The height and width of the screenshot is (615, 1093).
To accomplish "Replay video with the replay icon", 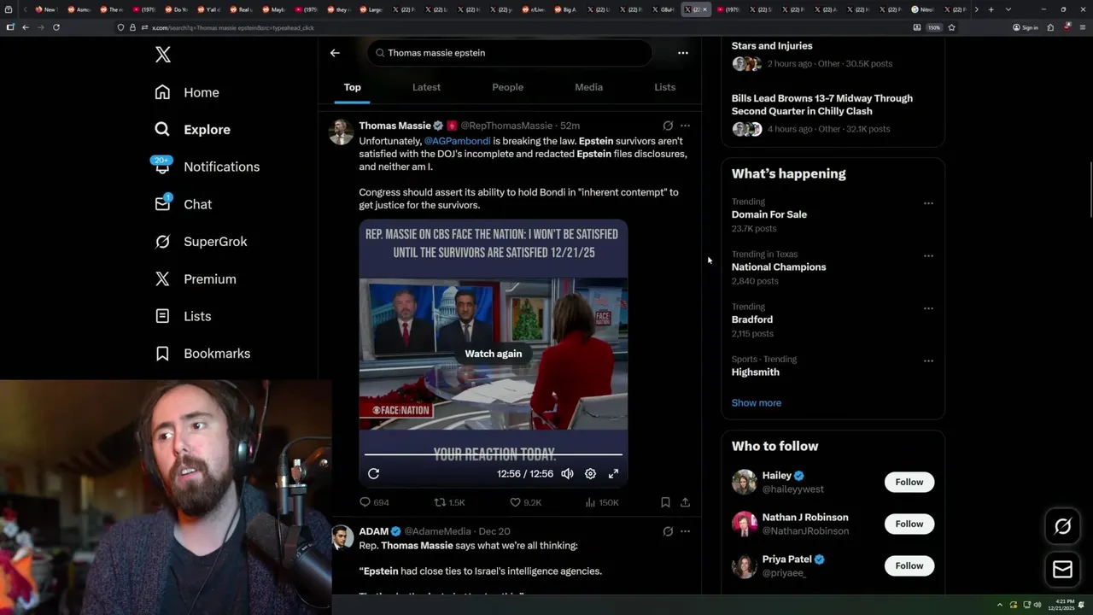I will pyautogui.click(x=373, y=473).
